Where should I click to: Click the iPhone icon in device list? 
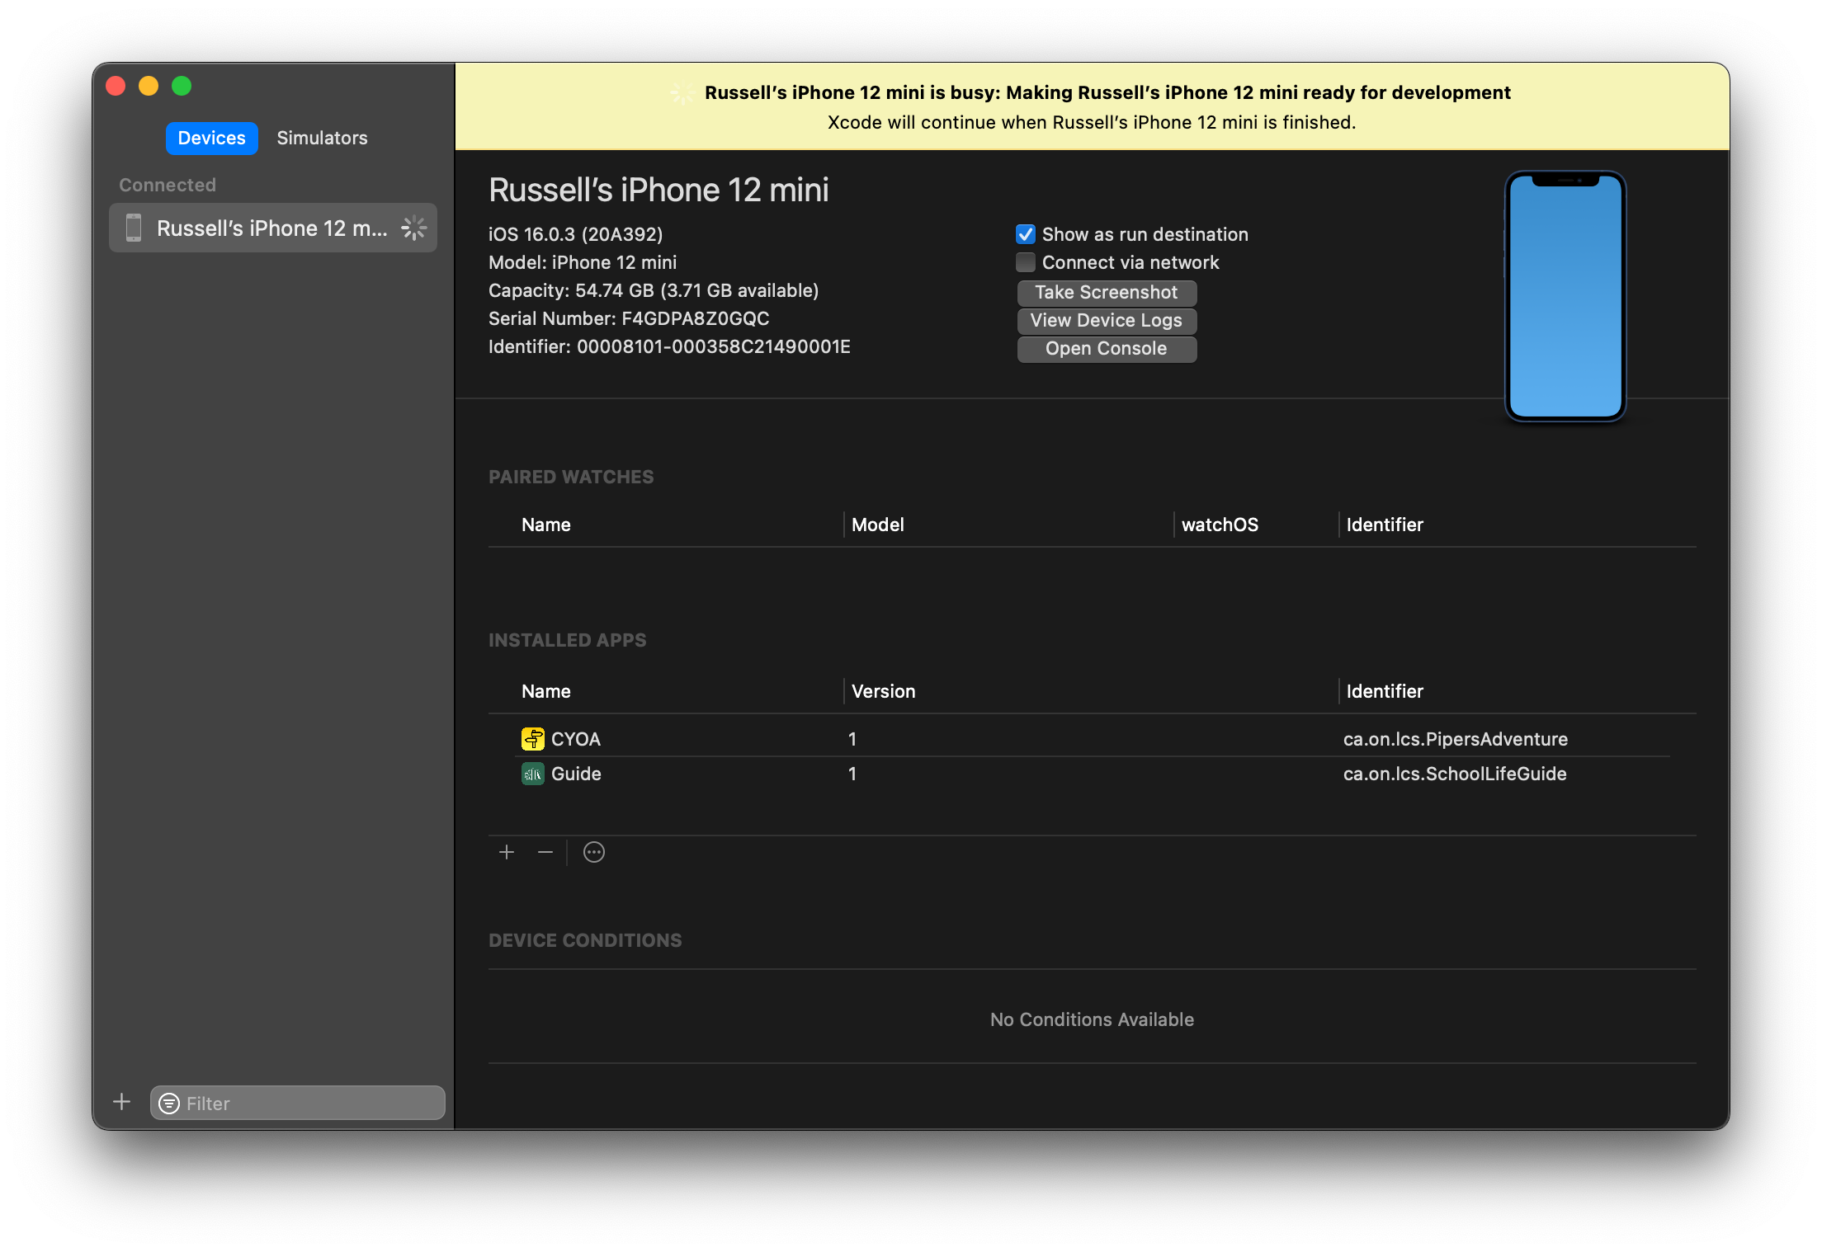click(x=134, y=228)
